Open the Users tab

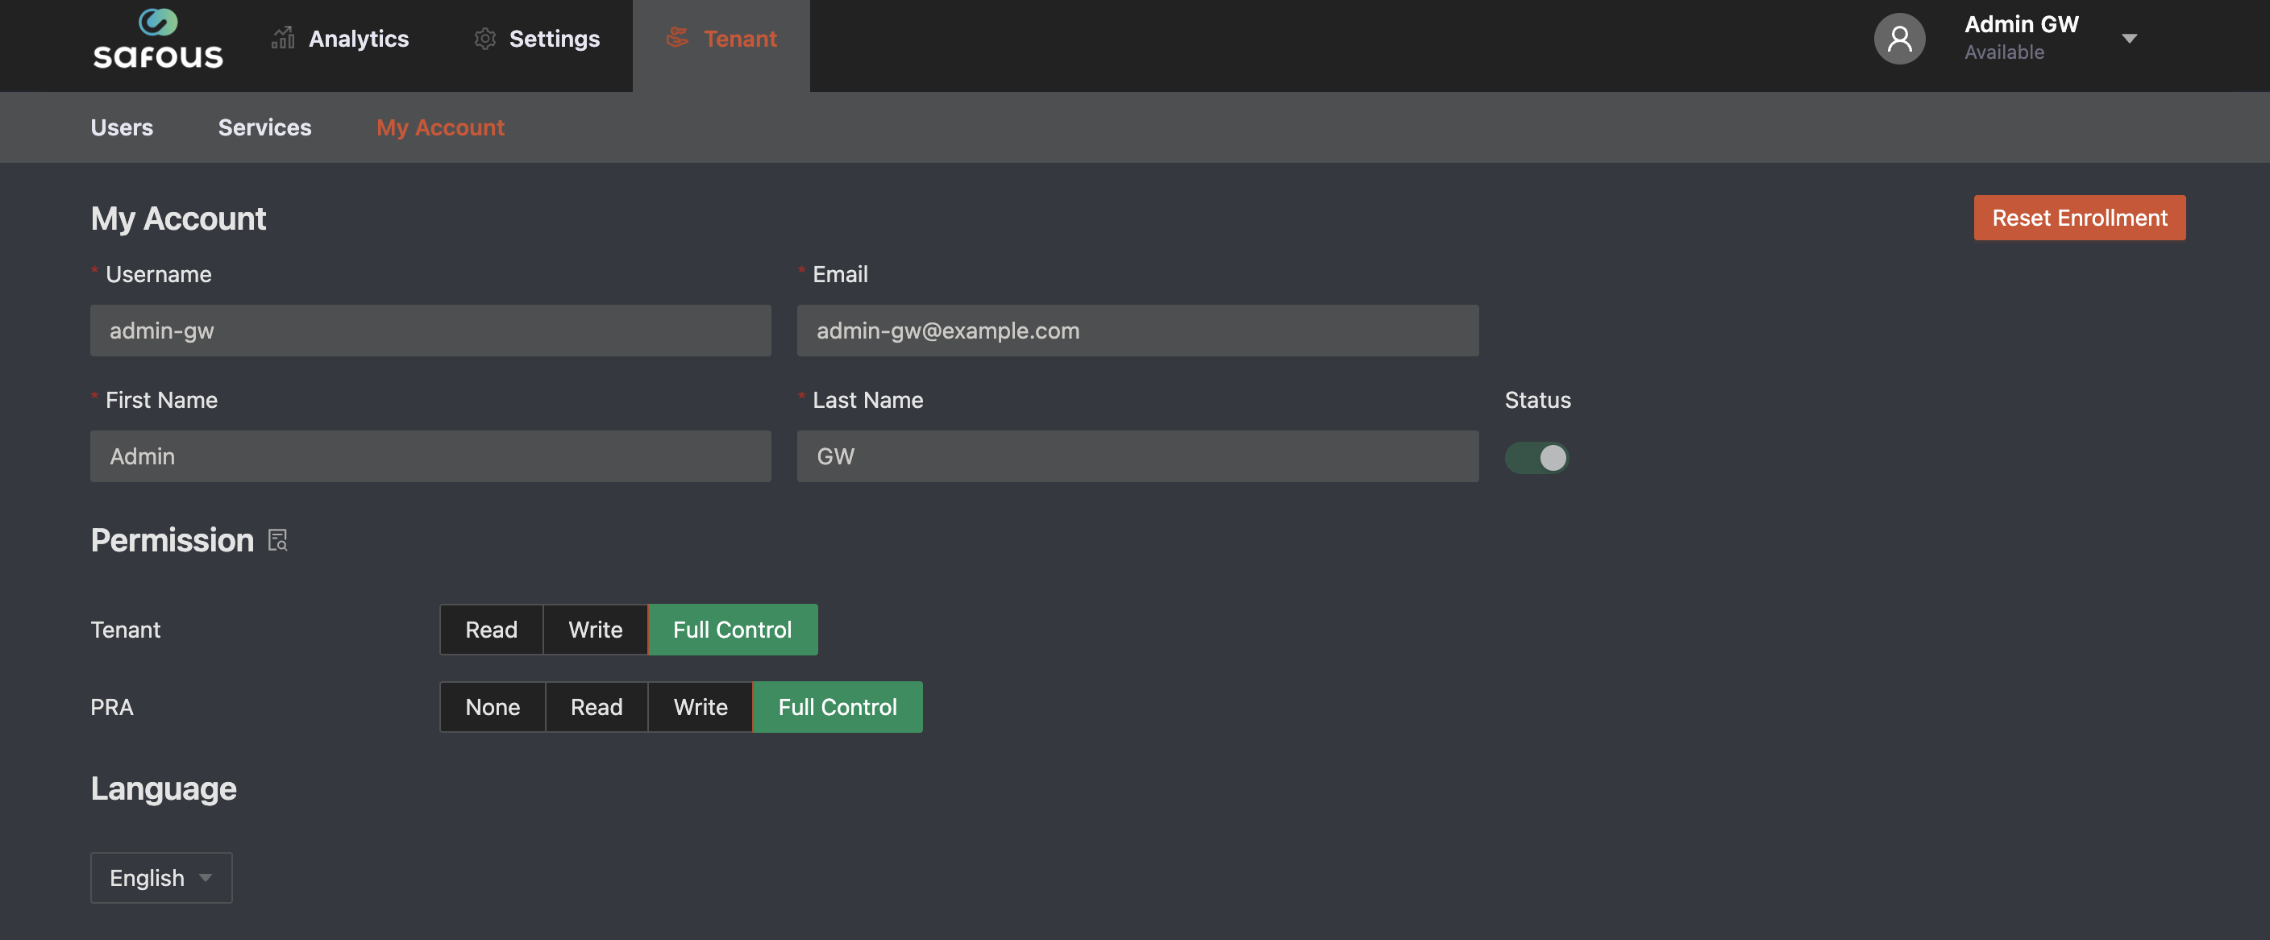[x=122, y=127]
